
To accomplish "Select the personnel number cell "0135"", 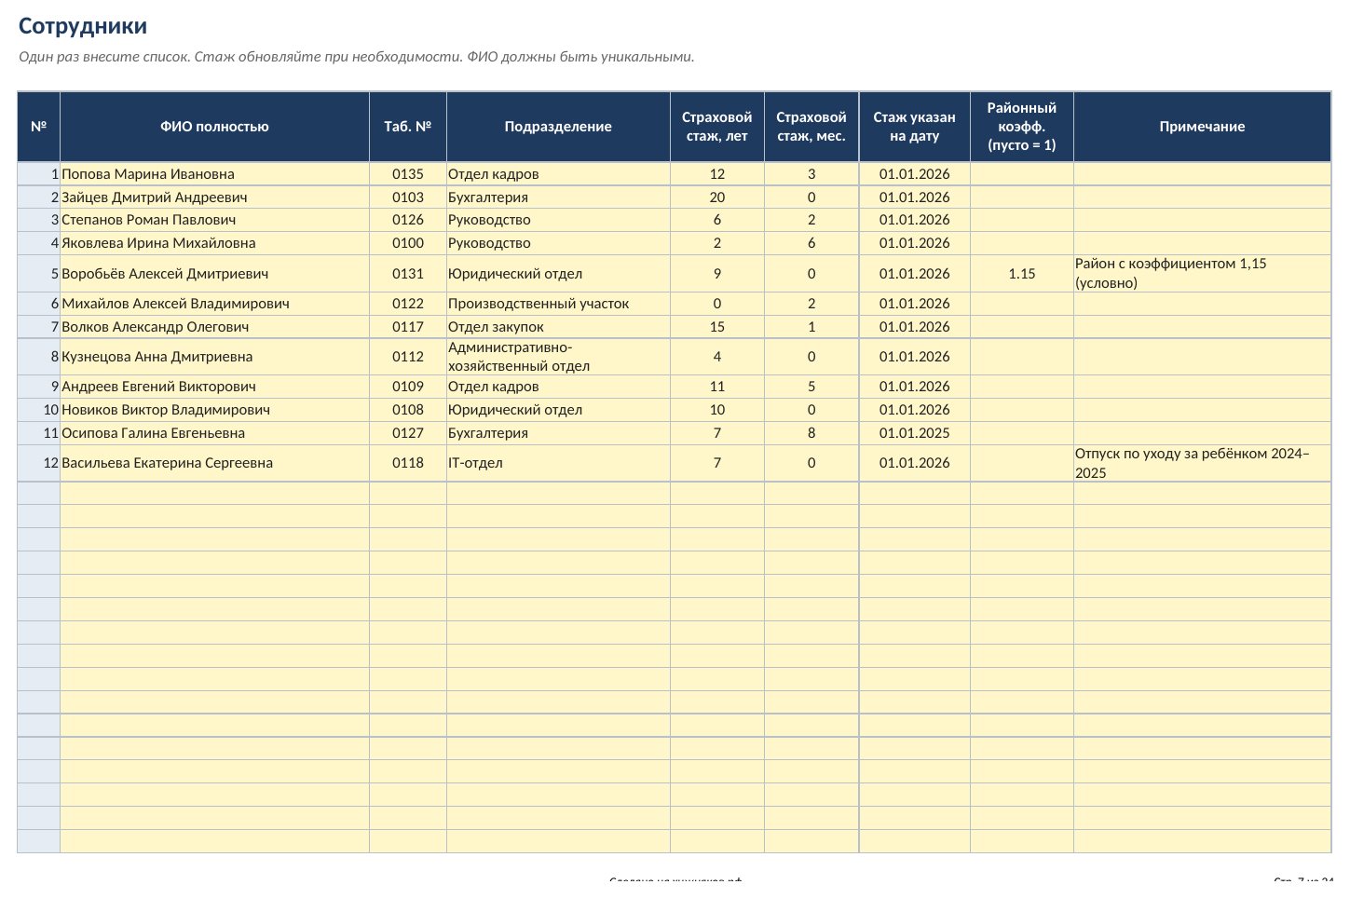I will (408, 174).
